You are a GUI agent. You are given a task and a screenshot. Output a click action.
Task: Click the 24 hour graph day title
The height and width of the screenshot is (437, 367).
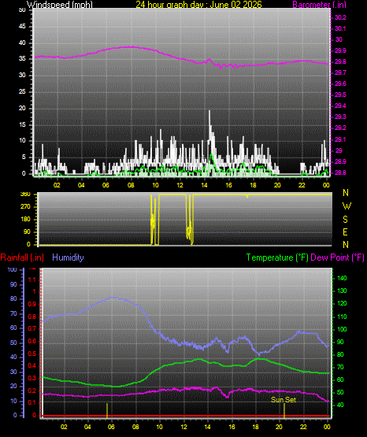point(198,4)
